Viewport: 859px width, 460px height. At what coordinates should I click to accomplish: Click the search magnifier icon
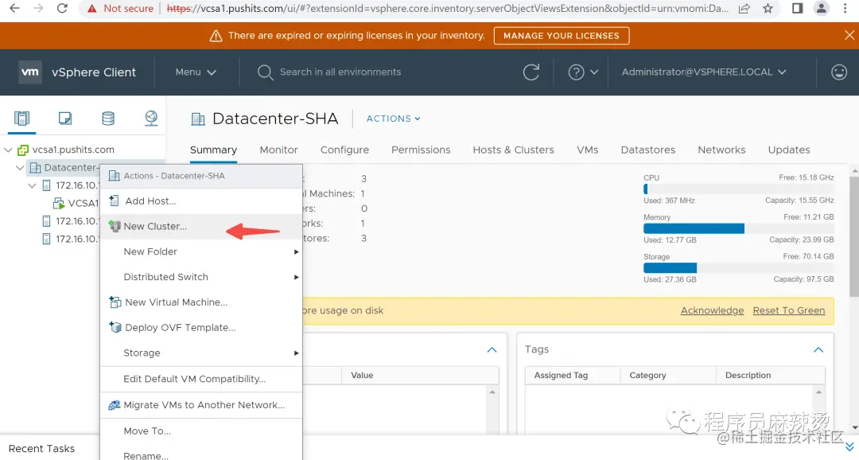(265, 72)
